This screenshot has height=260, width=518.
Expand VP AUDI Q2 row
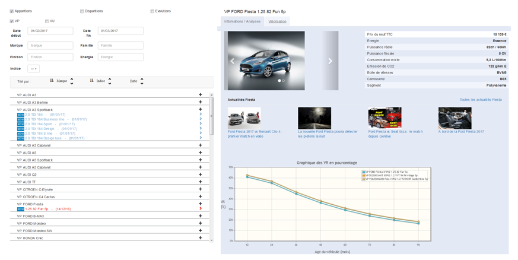pos(200,175)
